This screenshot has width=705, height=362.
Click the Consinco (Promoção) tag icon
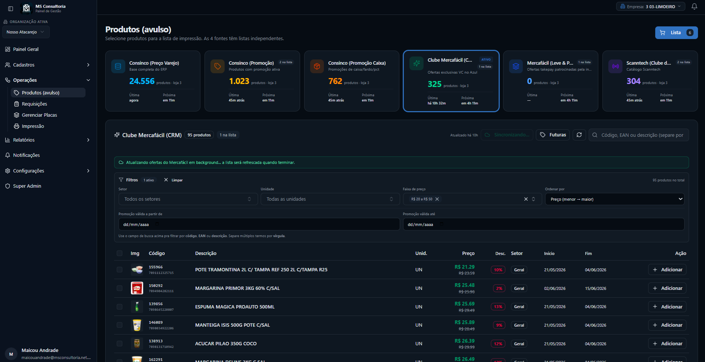click(218, 67)
